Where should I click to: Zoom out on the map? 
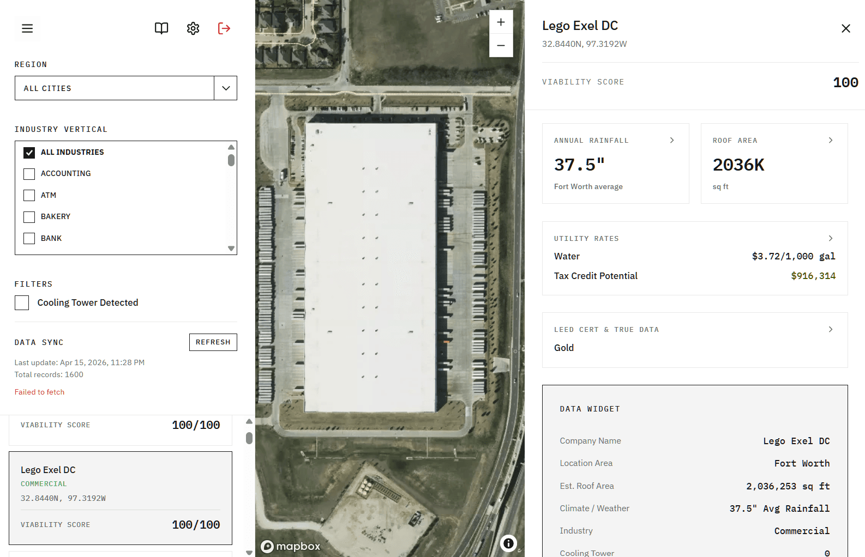pyautogui.click(x=501, y=45)
